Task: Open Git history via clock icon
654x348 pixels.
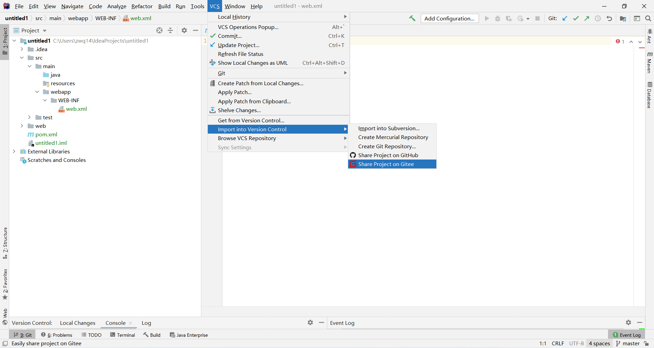Action: point(598,18)
